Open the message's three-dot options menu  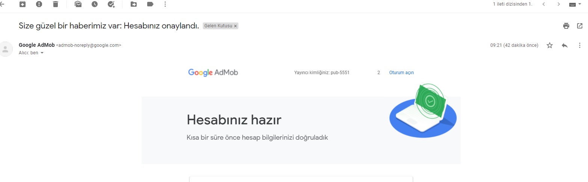tap(580, 45)
